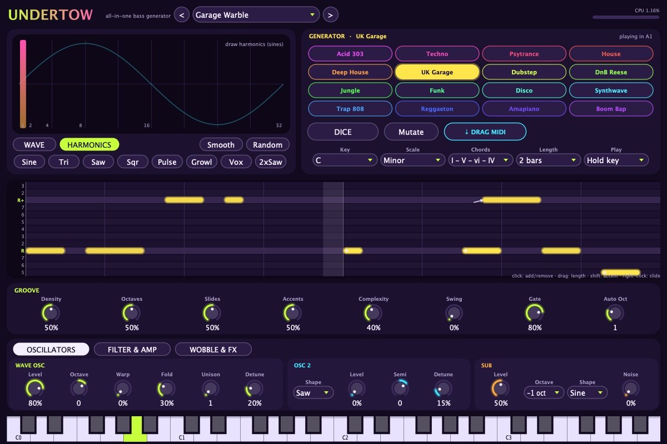This screenshot has height=444, width=667.
Task: Choose the House generator style
Action: pos(611,54)
